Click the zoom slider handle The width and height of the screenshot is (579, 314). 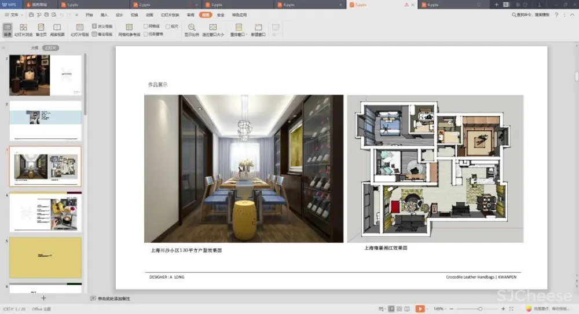480,308
